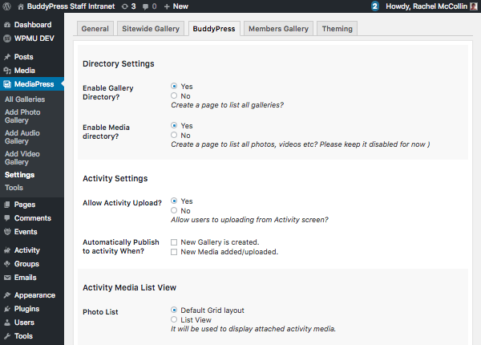Click the Activity Settings heading
Screen dimensions: 481x345
click(x=115, y=179)
